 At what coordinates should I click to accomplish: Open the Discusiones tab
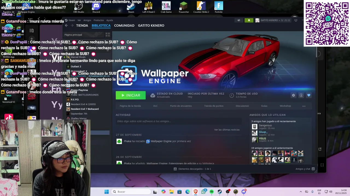coord(242,106)
